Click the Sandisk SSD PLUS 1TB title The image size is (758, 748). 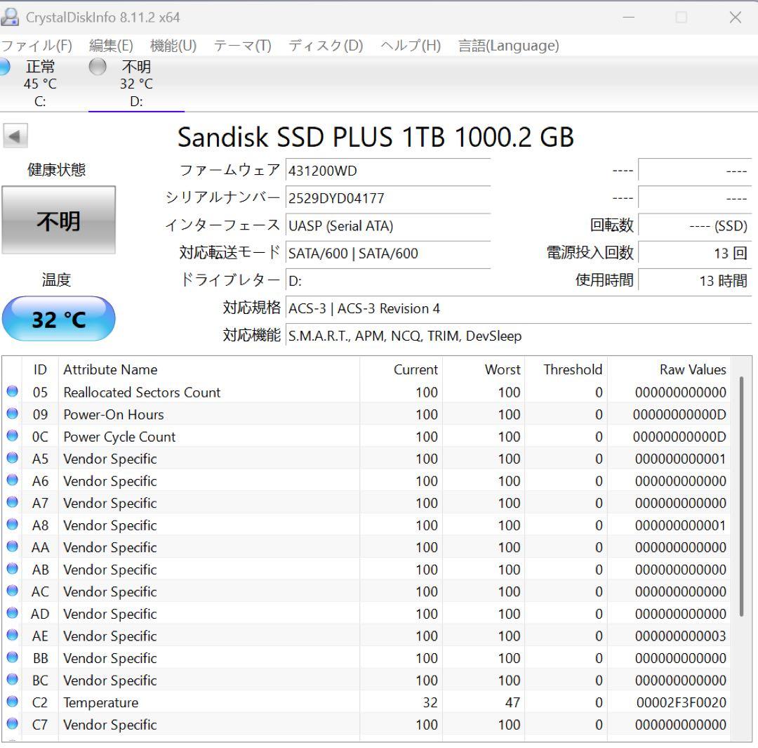pyautogui.click(x=375, y=137)
